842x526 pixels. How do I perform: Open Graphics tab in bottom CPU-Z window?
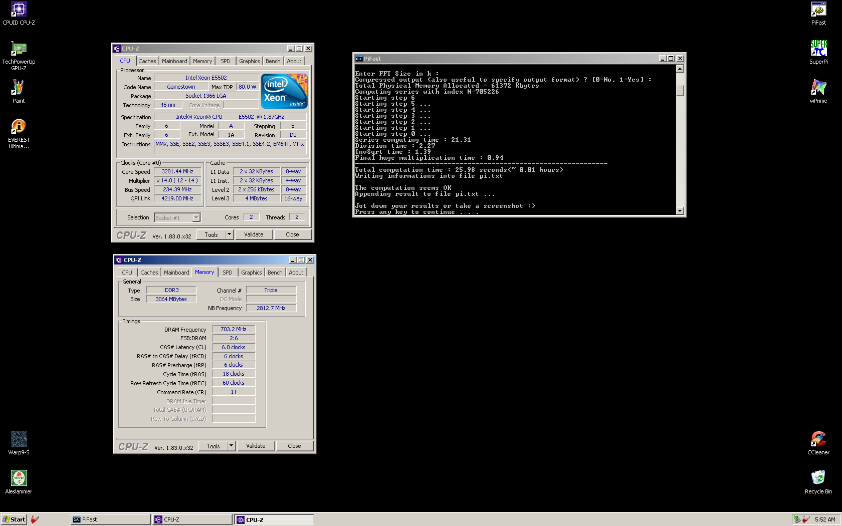252,273
